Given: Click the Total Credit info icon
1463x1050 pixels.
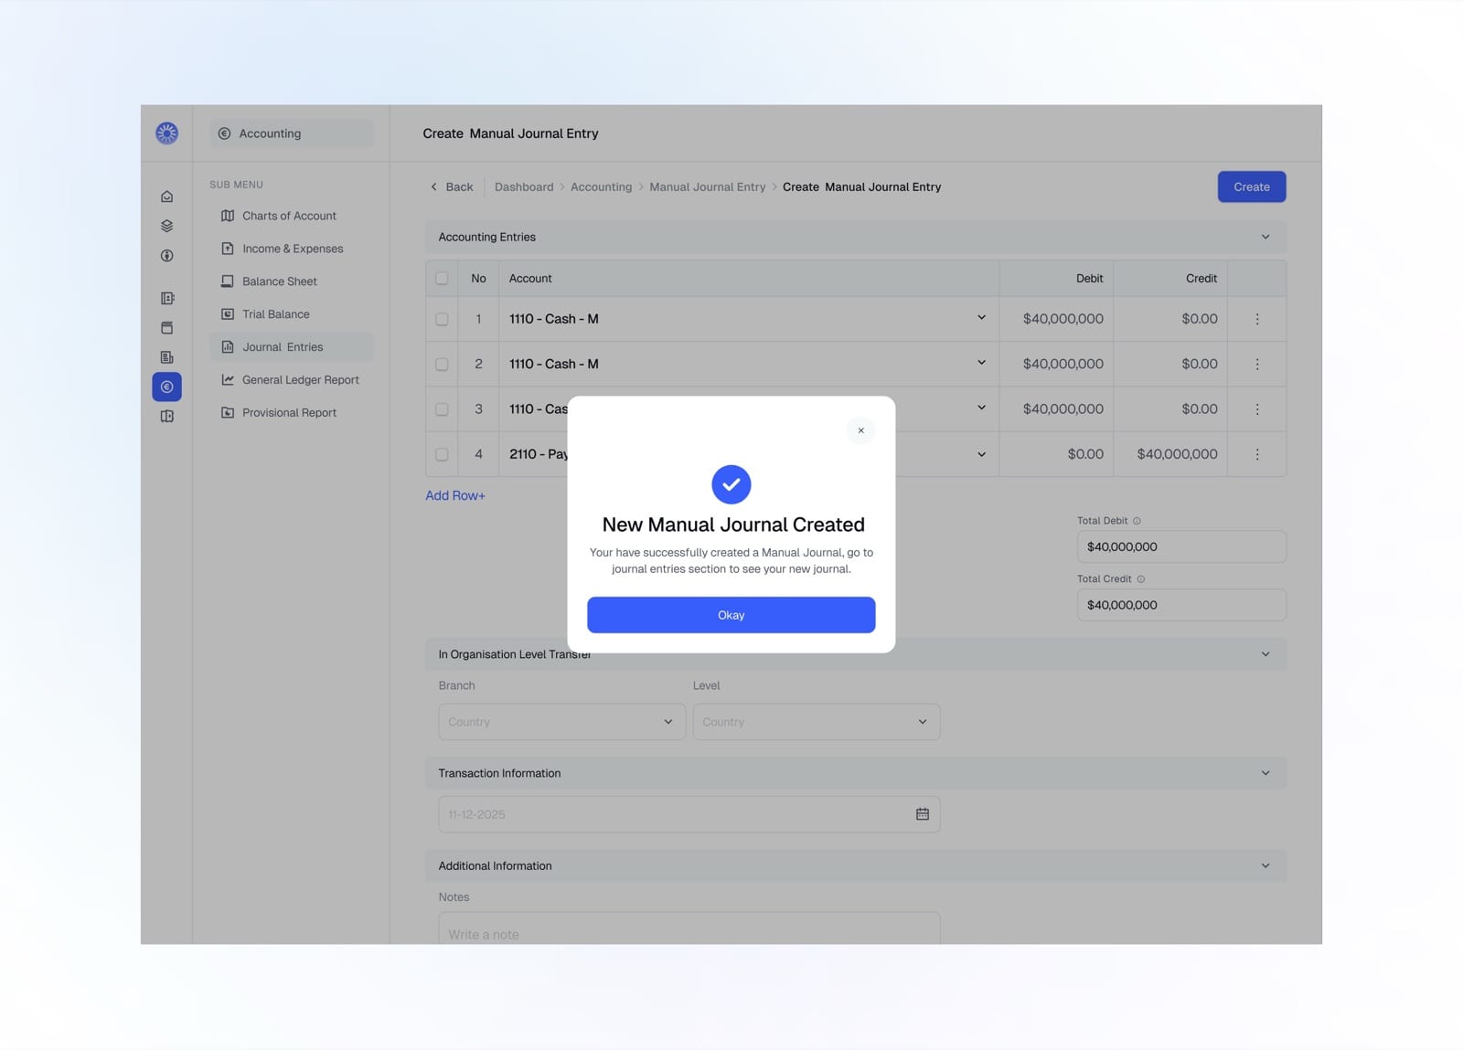Looking at the screenshot, I should [1140, 579].
